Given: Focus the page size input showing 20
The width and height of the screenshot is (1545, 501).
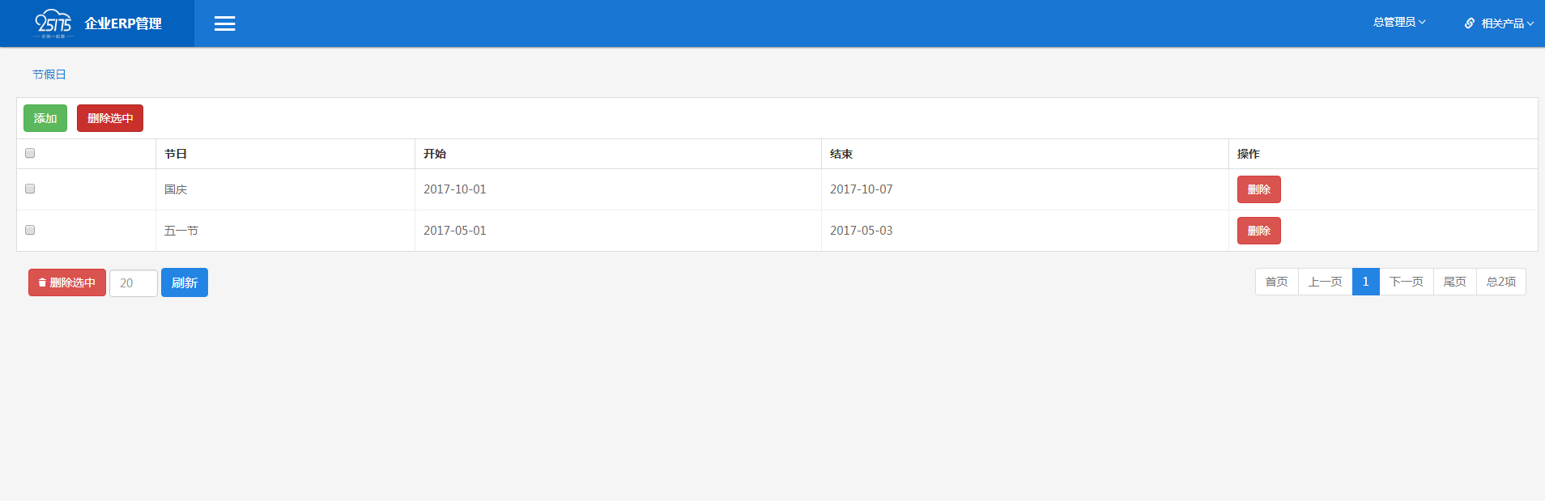Looking at the screenshot, I should [134, 283].
